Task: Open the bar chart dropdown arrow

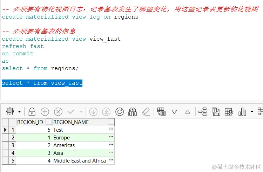Action: pos(252,111)
